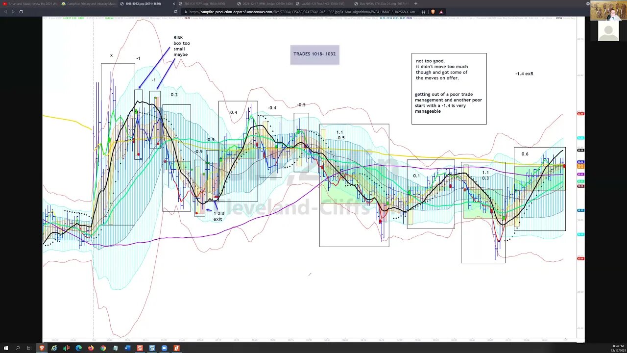The image size is (627, 353).
Task: Click the '1 2 3 exit' label
Action: click(218, 216)
